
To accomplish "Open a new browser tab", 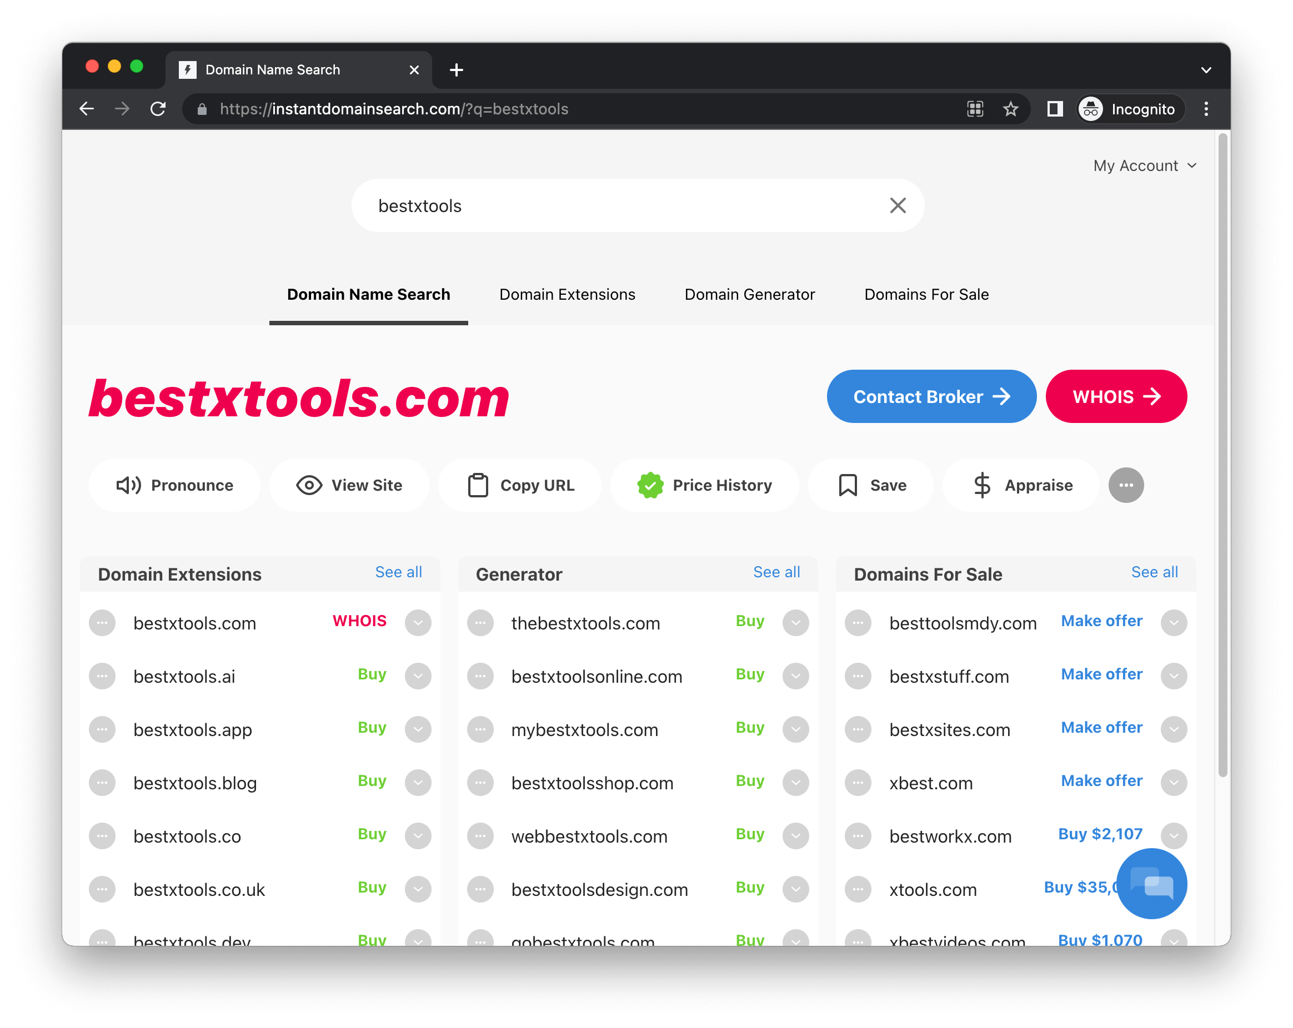I will [x=457, y=69].
